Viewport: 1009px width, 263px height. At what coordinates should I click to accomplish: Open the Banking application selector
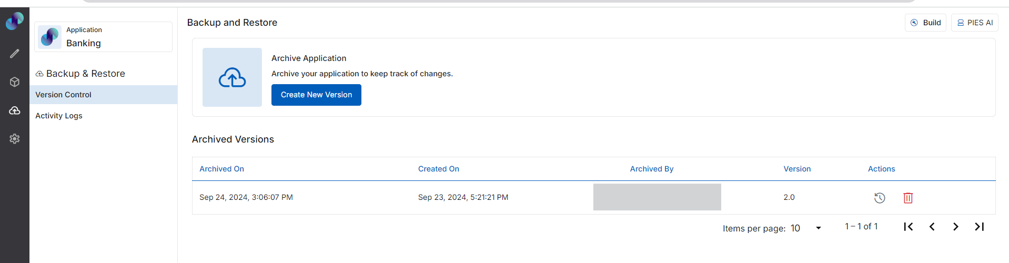pos(103,37)
